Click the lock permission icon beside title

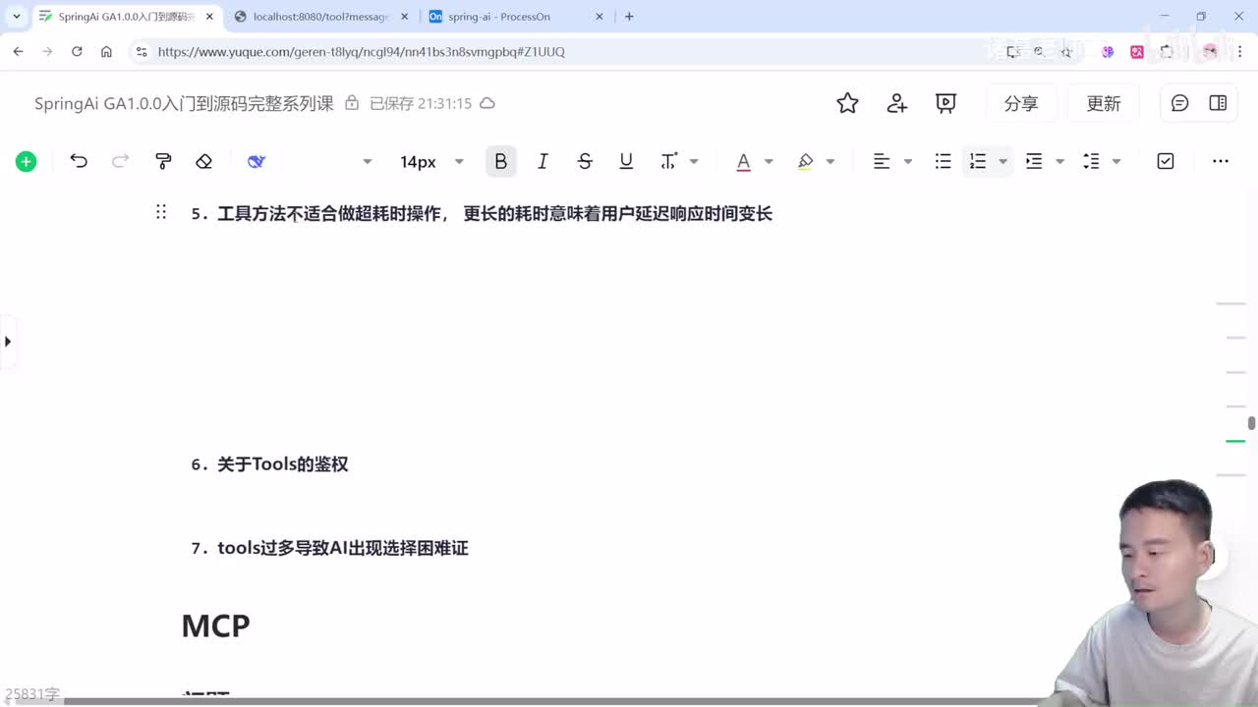(352, 103)
